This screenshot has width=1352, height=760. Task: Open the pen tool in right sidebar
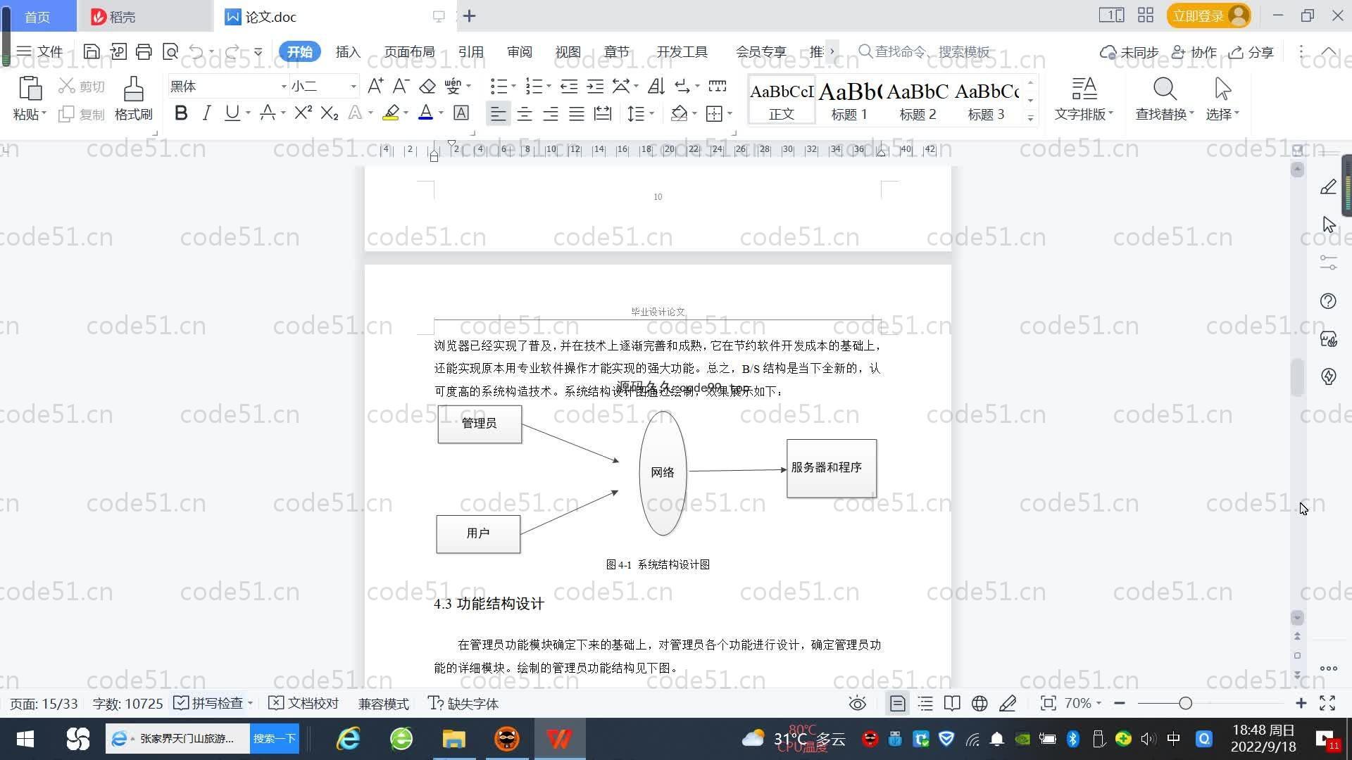pyautogui.click(x=1328, y=186)
